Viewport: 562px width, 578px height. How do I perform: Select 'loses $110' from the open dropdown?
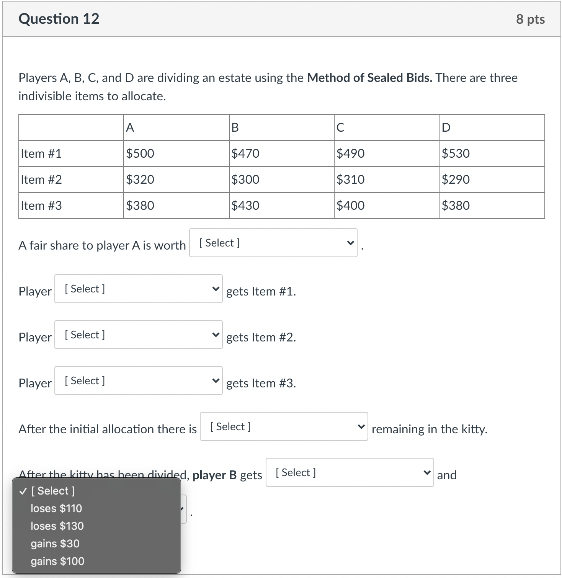pos(56,508)
